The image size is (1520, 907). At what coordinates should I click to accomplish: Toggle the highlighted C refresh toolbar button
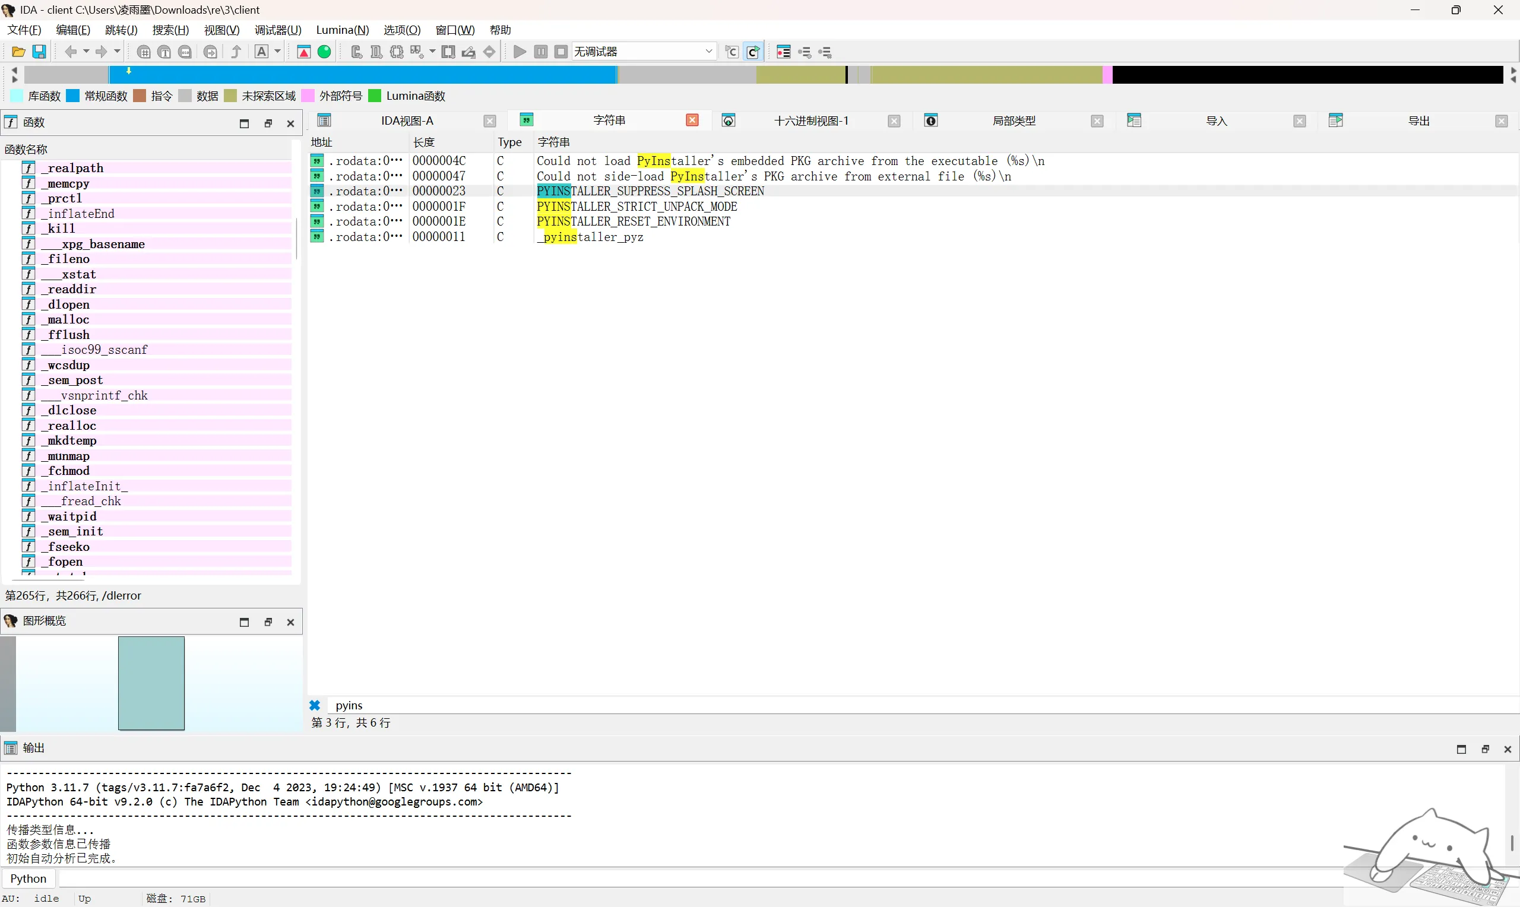tap(753, 52)
